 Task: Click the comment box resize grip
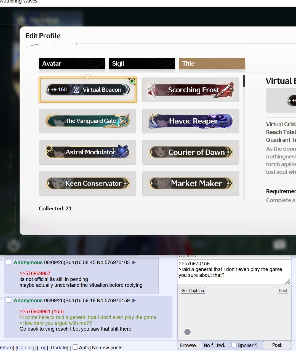point(287,282)
